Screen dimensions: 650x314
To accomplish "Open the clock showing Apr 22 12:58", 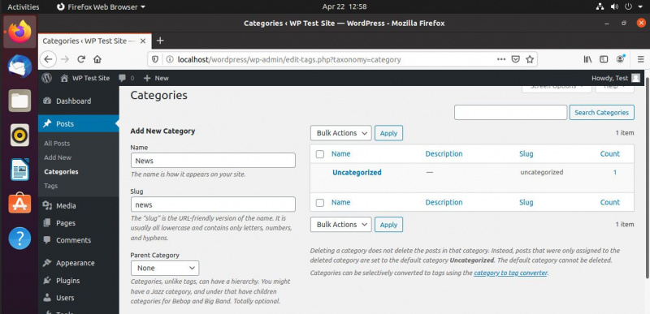I will (x=344, y=6).
